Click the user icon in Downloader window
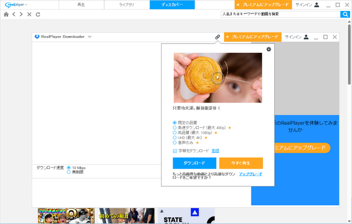 click(x=306, y=37)
